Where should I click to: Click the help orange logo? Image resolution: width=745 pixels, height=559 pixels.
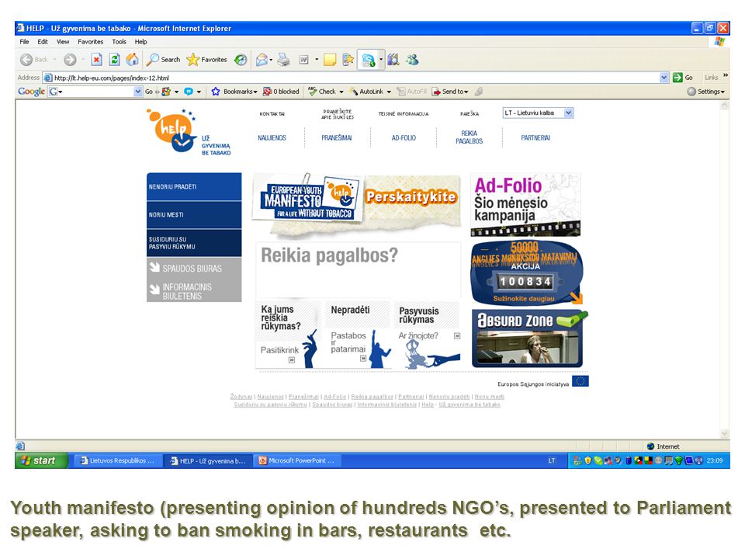pos(172,130)
